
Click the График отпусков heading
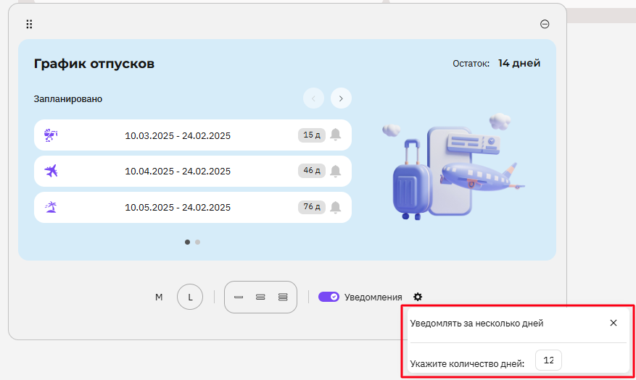pyautogui.click(x=94, y=64)
